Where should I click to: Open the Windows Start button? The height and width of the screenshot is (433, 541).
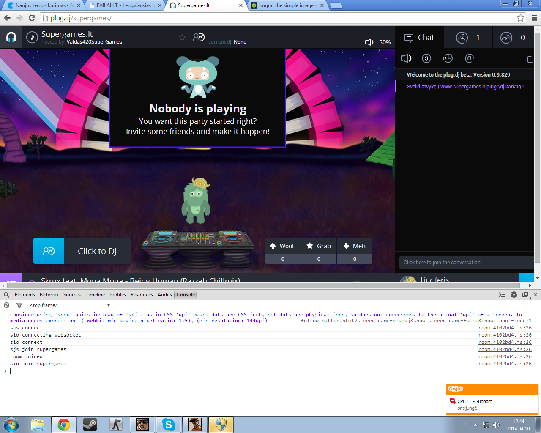coord(11,425)
